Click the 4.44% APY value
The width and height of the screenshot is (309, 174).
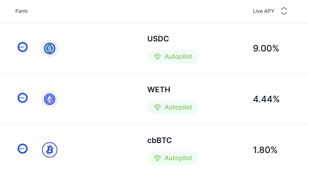266,99
